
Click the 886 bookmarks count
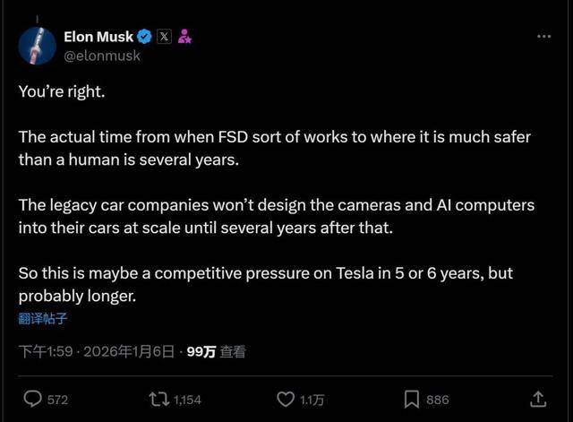438,400
